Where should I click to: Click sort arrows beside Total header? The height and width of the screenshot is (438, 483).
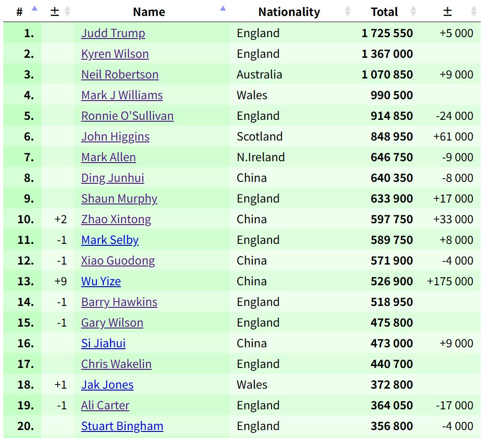(413, 11)
